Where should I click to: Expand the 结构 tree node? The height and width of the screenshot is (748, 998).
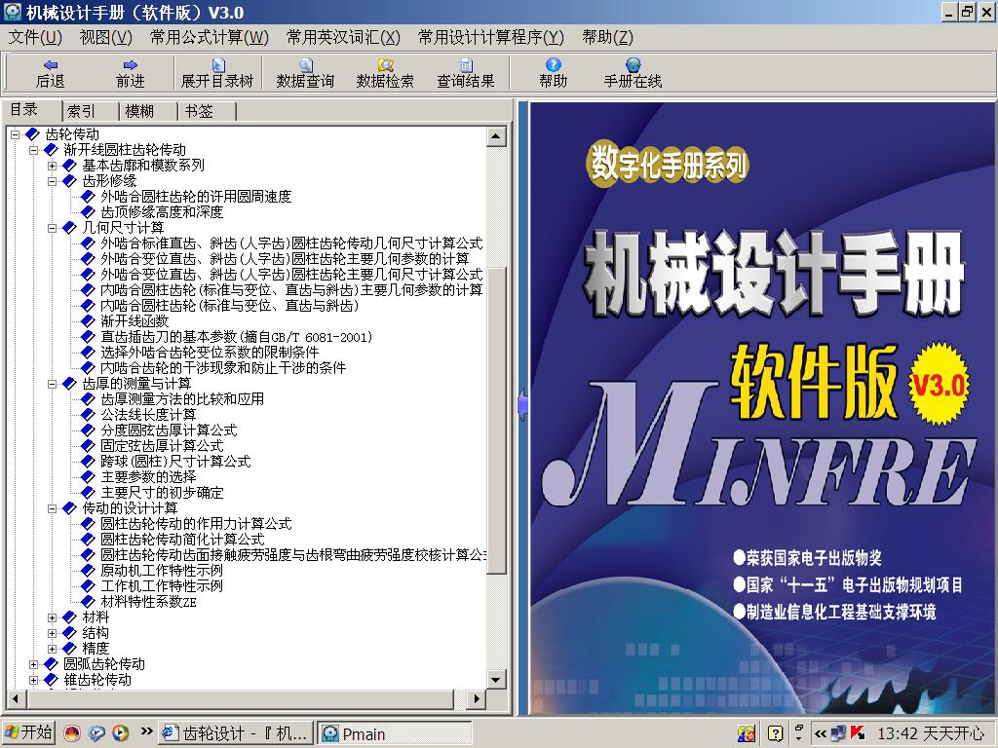coord(53,633)
